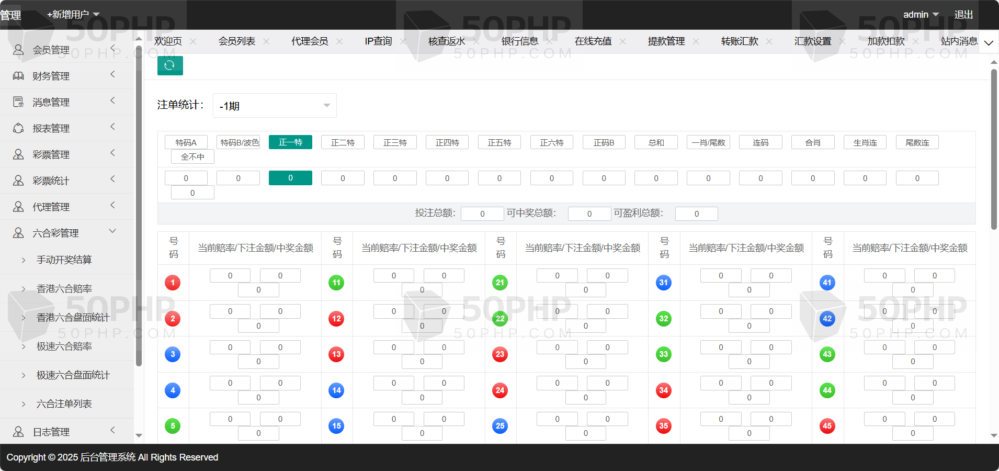The image size is (999, 471).
Task: Click the 消息管理 message icon in sidebar
Action: [18, 102]
